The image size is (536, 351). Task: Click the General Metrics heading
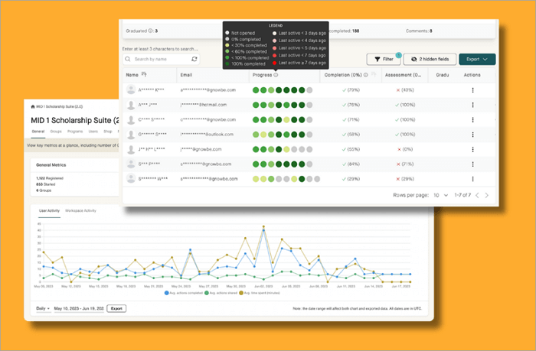pyautogui.click(x=51, y=165)
